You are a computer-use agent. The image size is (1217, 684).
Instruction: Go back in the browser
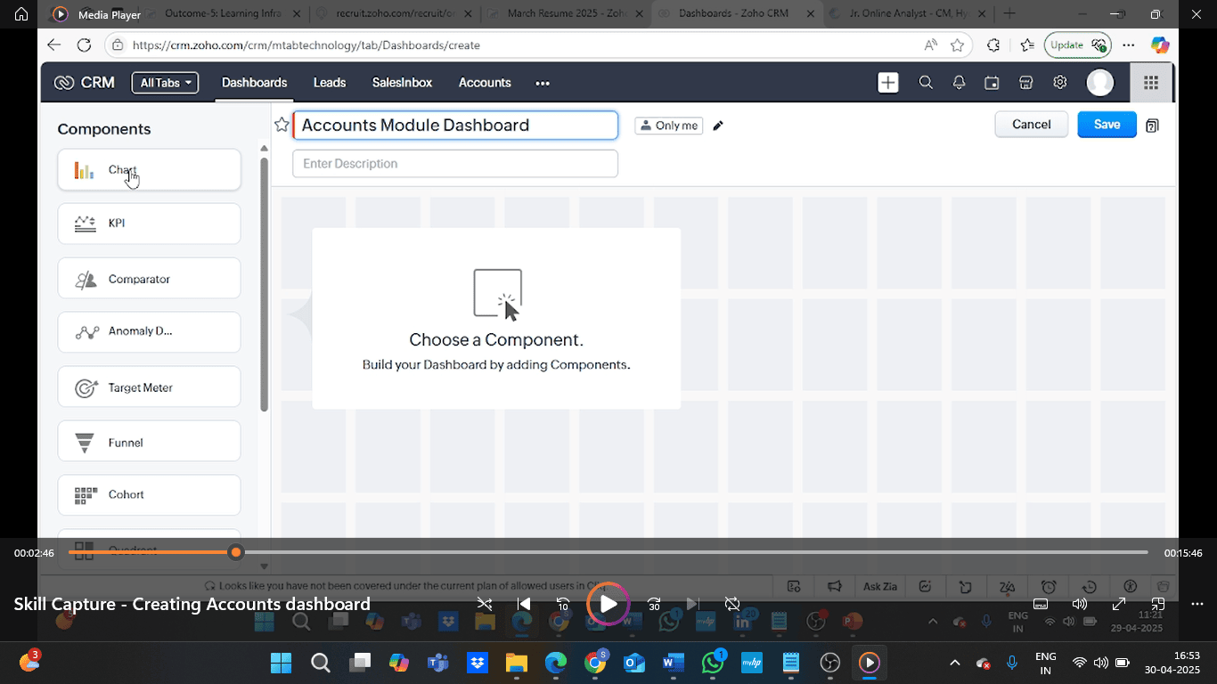click(x=53, y=45)
